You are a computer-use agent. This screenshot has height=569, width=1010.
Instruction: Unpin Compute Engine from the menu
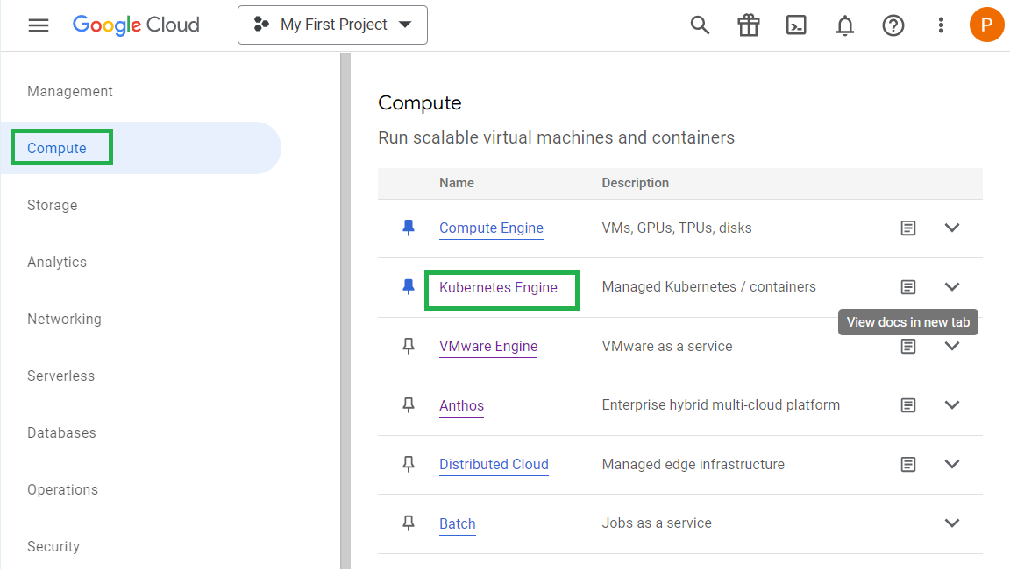(409, 228)
